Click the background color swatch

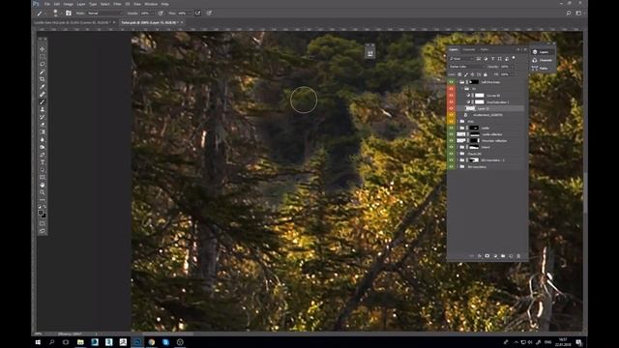(x=44, y=216)
